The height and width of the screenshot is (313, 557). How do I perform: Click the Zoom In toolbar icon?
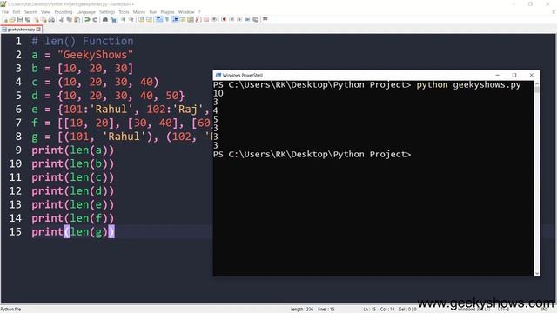tap(123, 19)
